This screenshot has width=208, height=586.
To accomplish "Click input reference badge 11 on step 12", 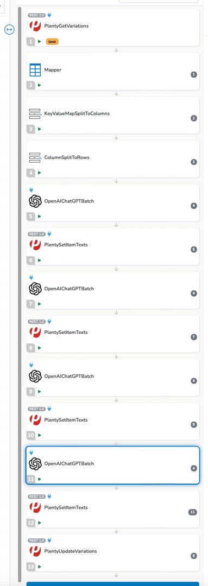I will [x=193, y=512].
